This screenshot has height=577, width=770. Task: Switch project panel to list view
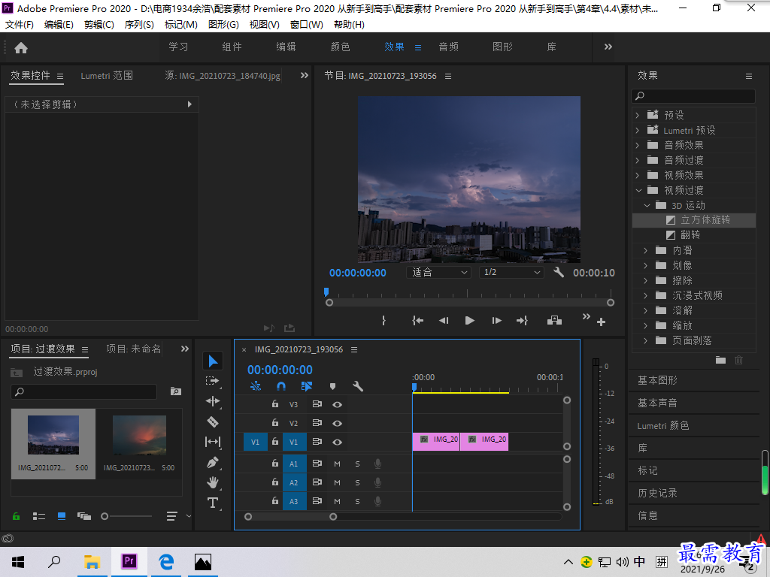(39, 516)
